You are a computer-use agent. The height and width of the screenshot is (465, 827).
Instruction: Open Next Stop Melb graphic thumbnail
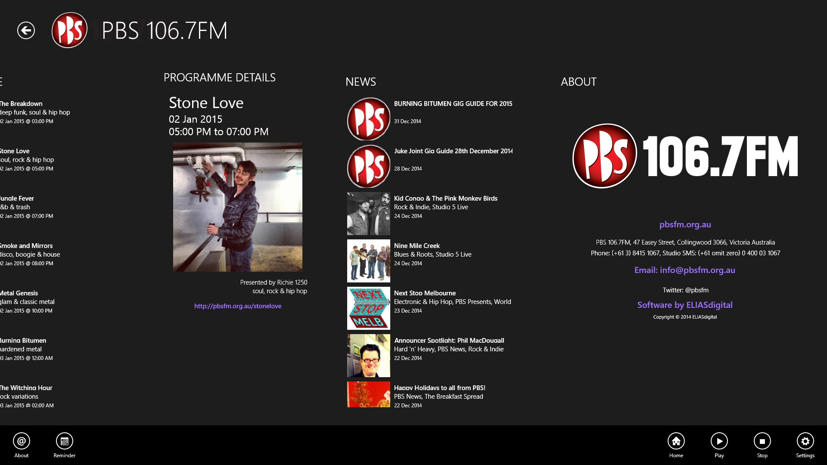click(x=369, y=308)
